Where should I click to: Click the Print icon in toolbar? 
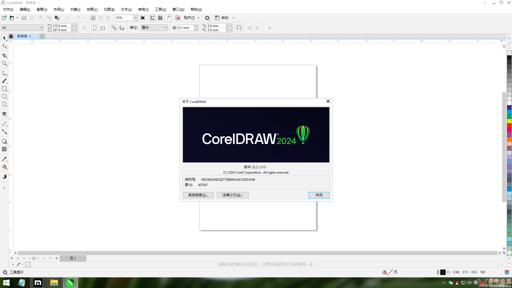pos(32,18)
